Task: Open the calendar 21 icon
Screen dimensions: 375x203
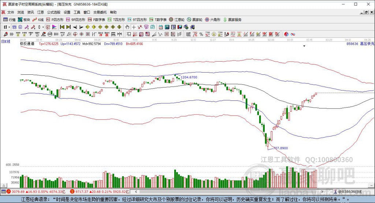Action: click(x=161, y=27)
